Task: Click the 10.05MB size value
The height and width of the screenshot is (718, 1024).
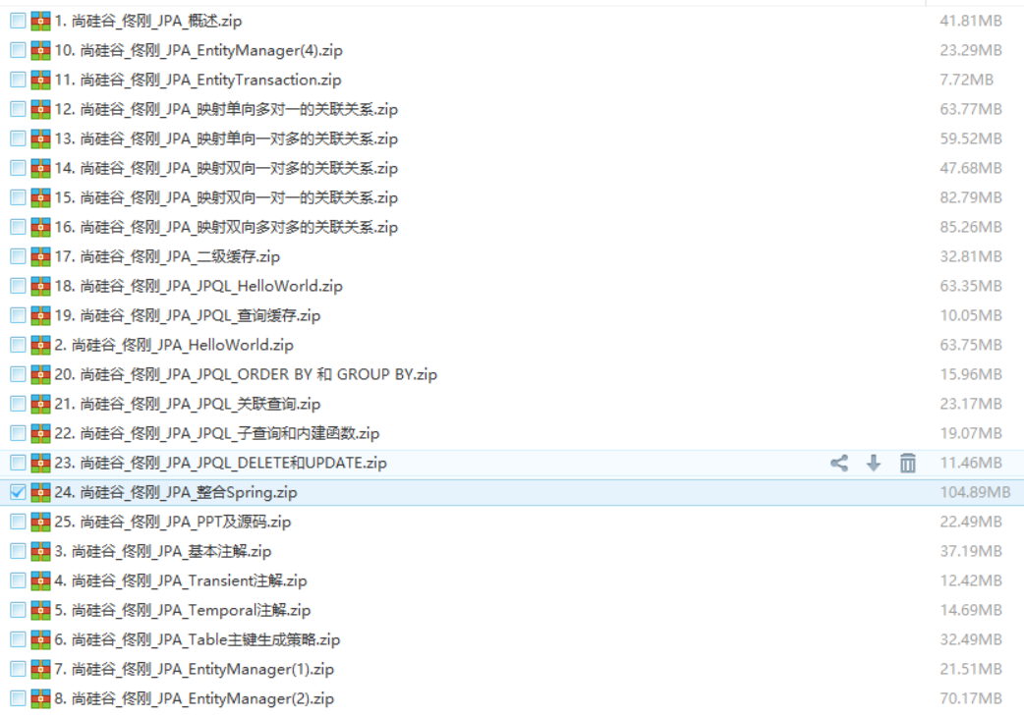Action: (971, 315)
